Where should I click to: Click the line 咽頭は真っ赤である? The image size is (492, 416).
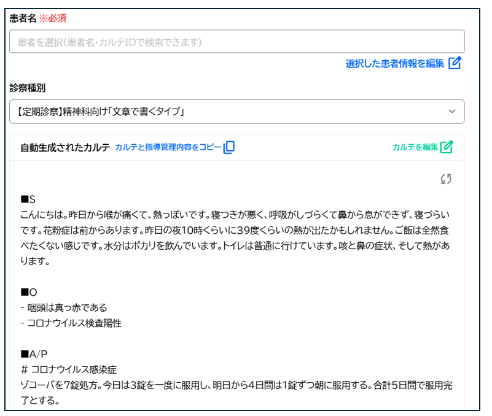(68, 307)
